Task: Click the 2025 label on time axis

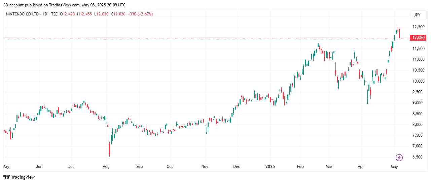Action: point(270,167)
